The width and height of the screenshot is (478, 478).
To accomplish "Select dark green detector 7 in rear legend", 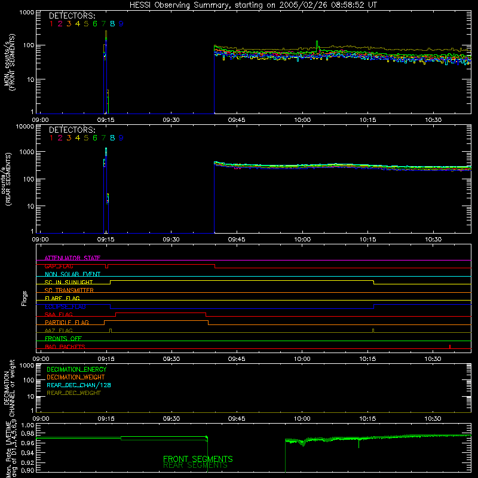I will click(x=103, y=138).
